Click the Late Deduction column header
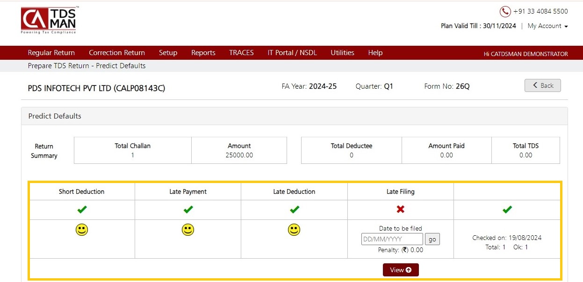 click(294, 191)
